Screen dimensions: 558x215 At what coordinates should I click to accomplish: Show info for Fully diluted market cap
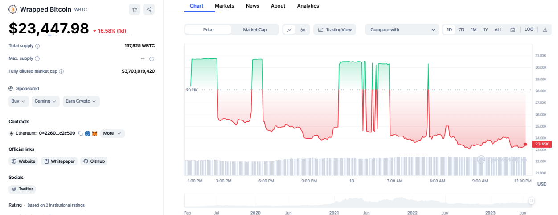click(61, 71)
